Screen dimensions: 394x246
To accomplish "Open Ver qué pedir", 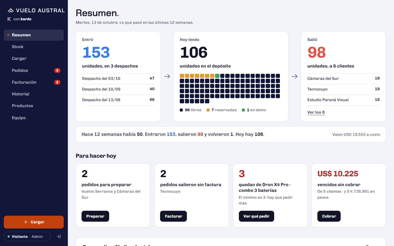I will click(256, 216).
